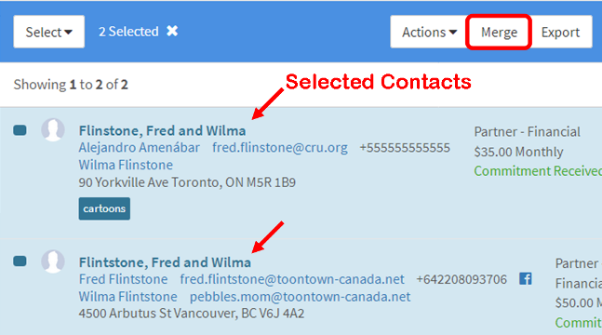Uncheck the Flintstone, Fred and Wilma checkbox
The image size is (602, 335).
pyautogui.click(x=20, y=261)
